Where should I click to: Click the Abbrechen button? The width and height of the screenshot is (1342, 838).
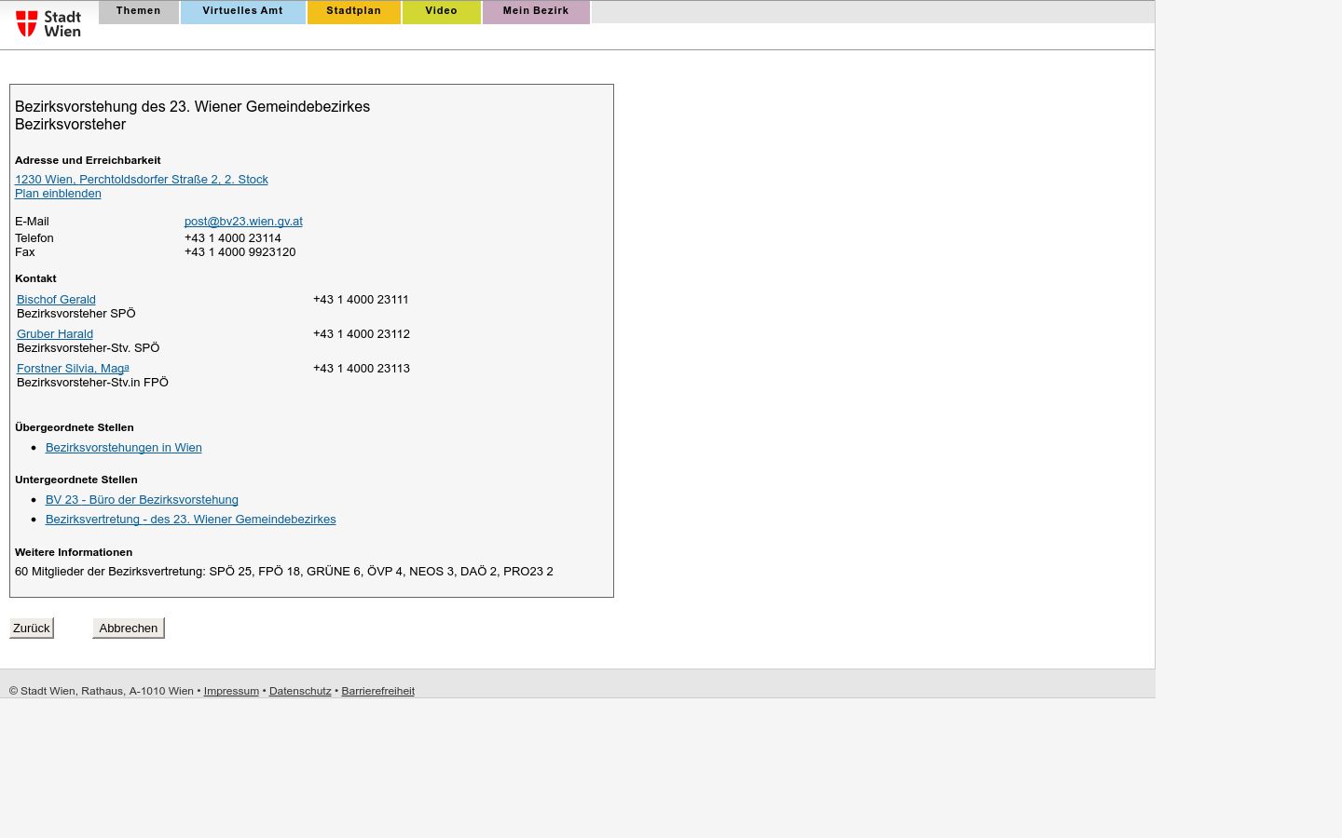pyautogui.click(x=129, y=628)
